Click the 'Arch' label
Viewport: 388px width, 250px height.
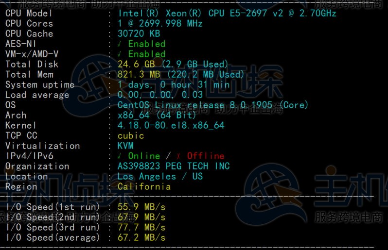click(16, 115)
